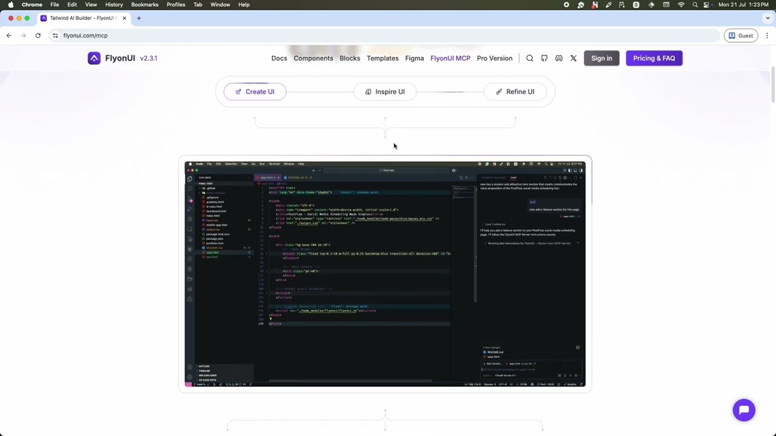This screenshot has width=776, height=436.
Task: Click the Guest profile button
Action: [741, 36]
